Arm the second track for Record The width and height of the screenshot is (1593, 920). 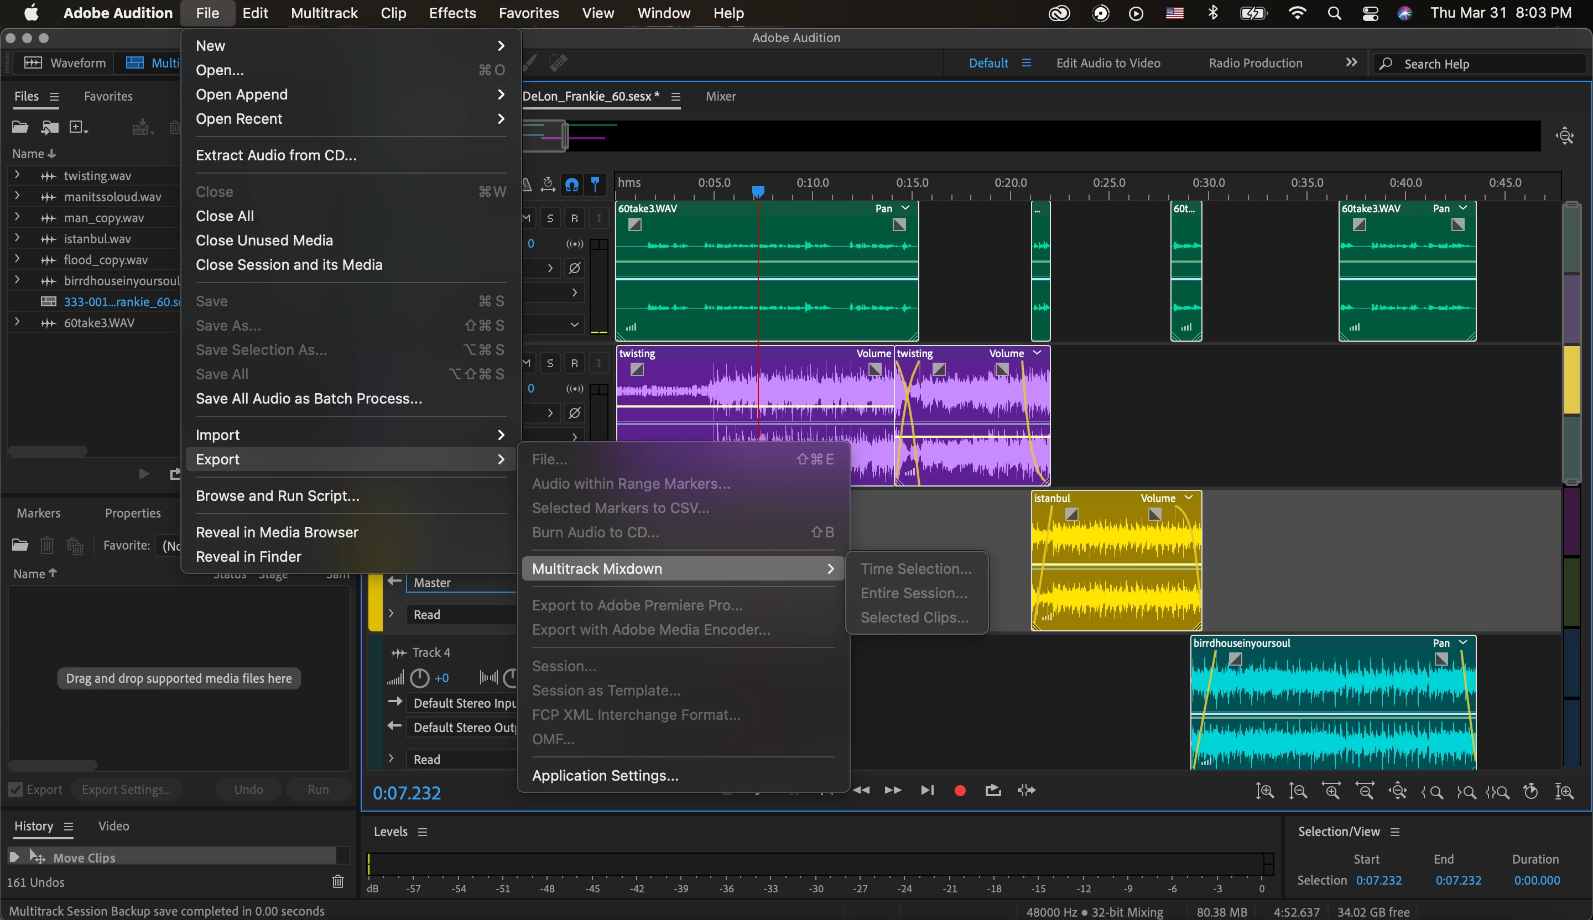(574, 363)
